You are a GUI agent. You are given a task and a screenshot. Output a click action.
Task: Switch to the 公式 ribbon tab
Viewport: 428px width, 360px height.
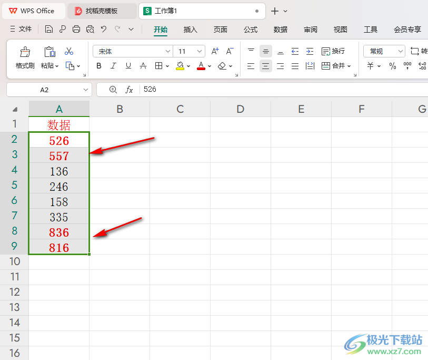(x=250, y=29)
